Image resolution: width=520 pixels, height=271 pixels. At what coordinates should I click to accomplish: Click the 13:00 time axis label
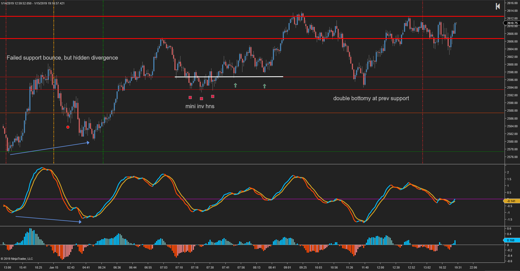point(7,267)
